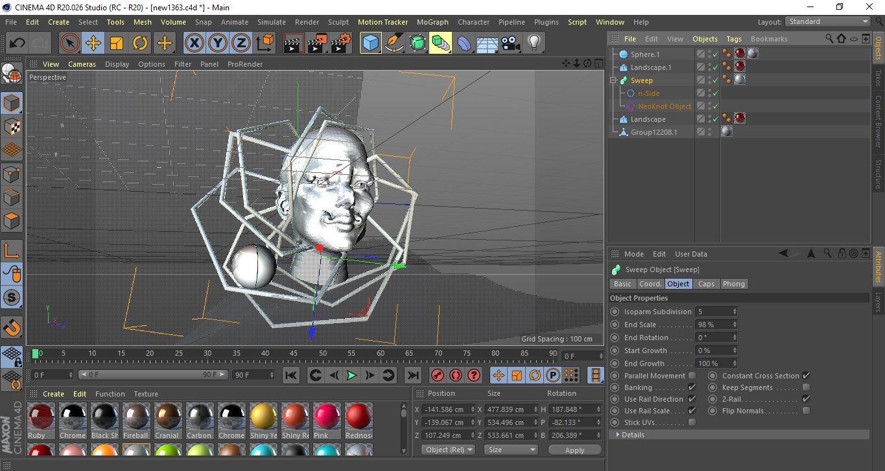Toggle Use Rail Scale checkbox
Viewport: 885px width, 471px height.
click(x=692, y=411)
